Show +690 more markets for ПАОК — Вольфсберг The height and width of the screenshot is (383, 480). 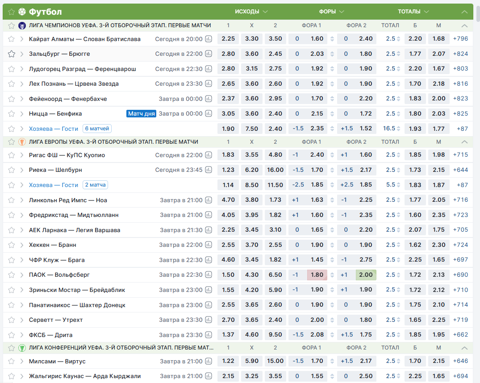coord(460,275)
